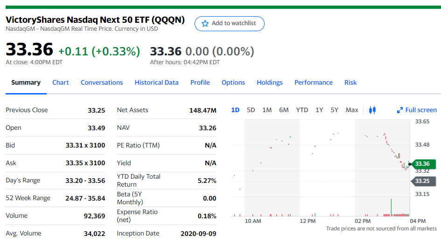Set chart range to 5D
Viewport: 441px width, 242px height.
(x=251, y=110)
